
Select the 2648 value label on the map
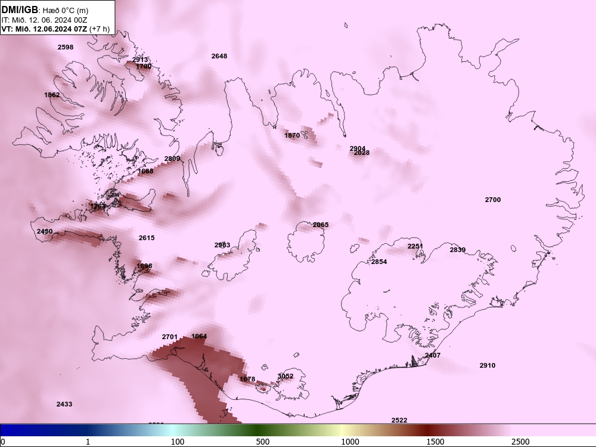219,56
